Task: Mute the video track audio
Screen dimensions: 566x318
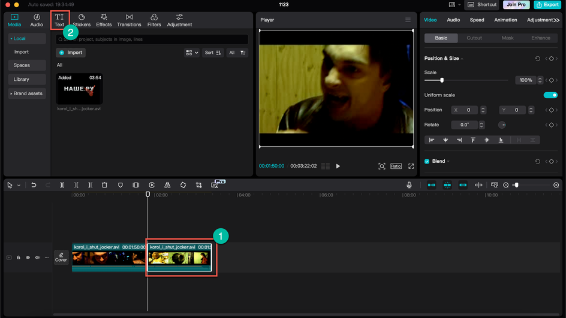Action: click(x=37, y=258)
